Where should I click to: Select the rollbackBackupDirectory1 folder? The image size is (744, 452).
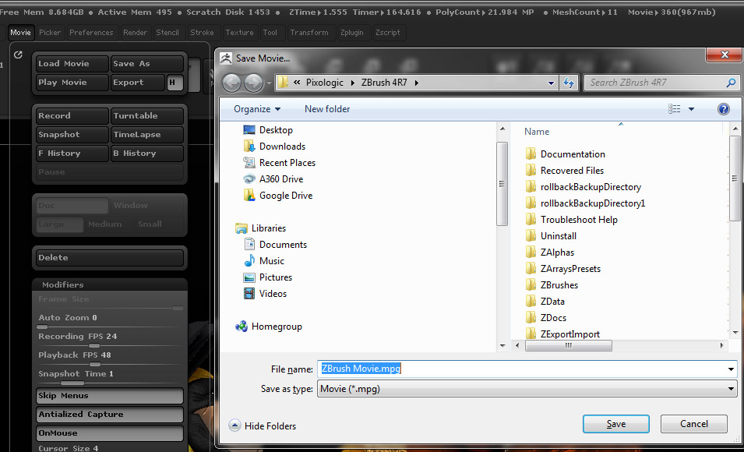tap(586, 203)
